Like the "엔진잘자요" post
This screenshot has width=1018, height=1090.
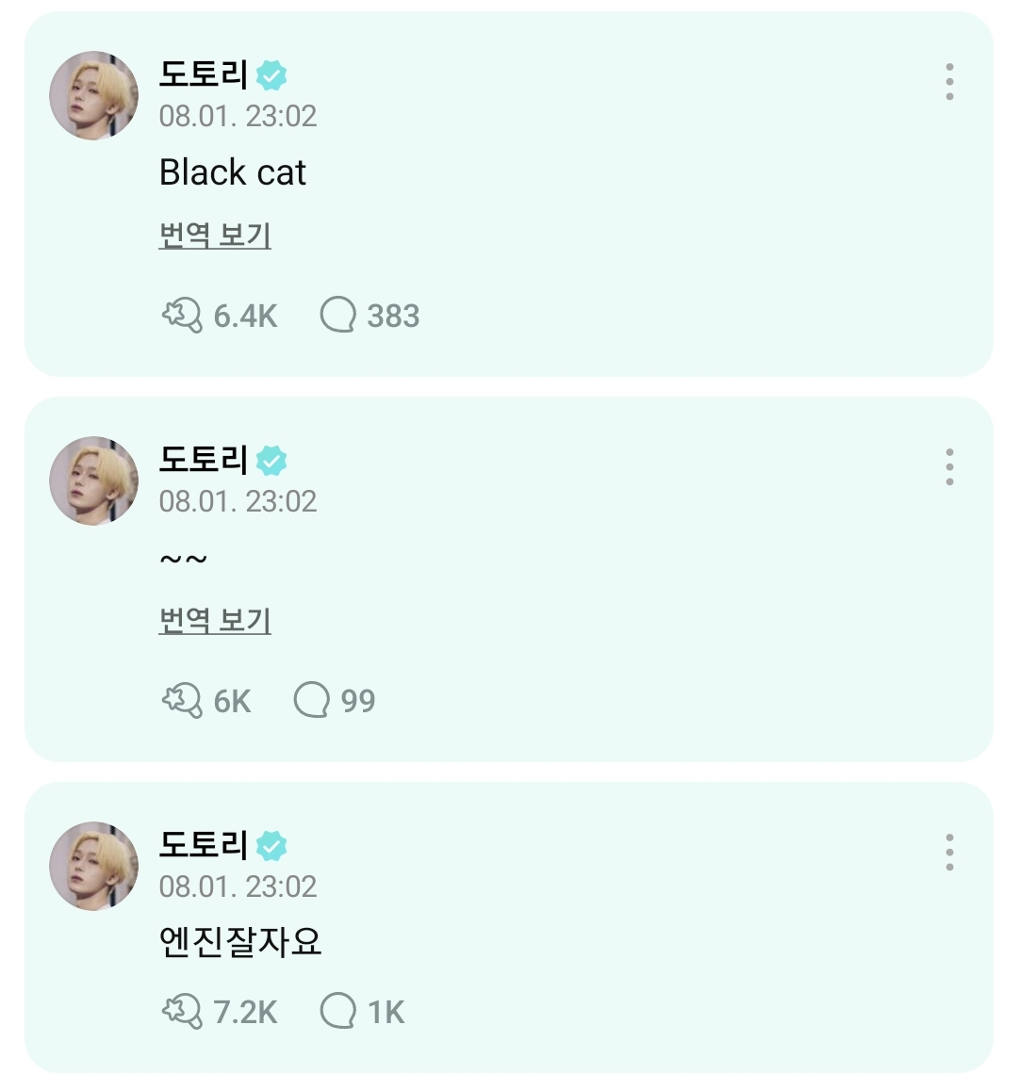182,1011
